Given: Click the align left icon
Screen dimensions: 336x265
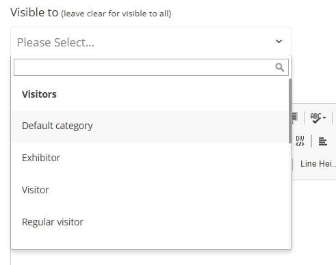Looking at the screenshot, I should [323, 141].
